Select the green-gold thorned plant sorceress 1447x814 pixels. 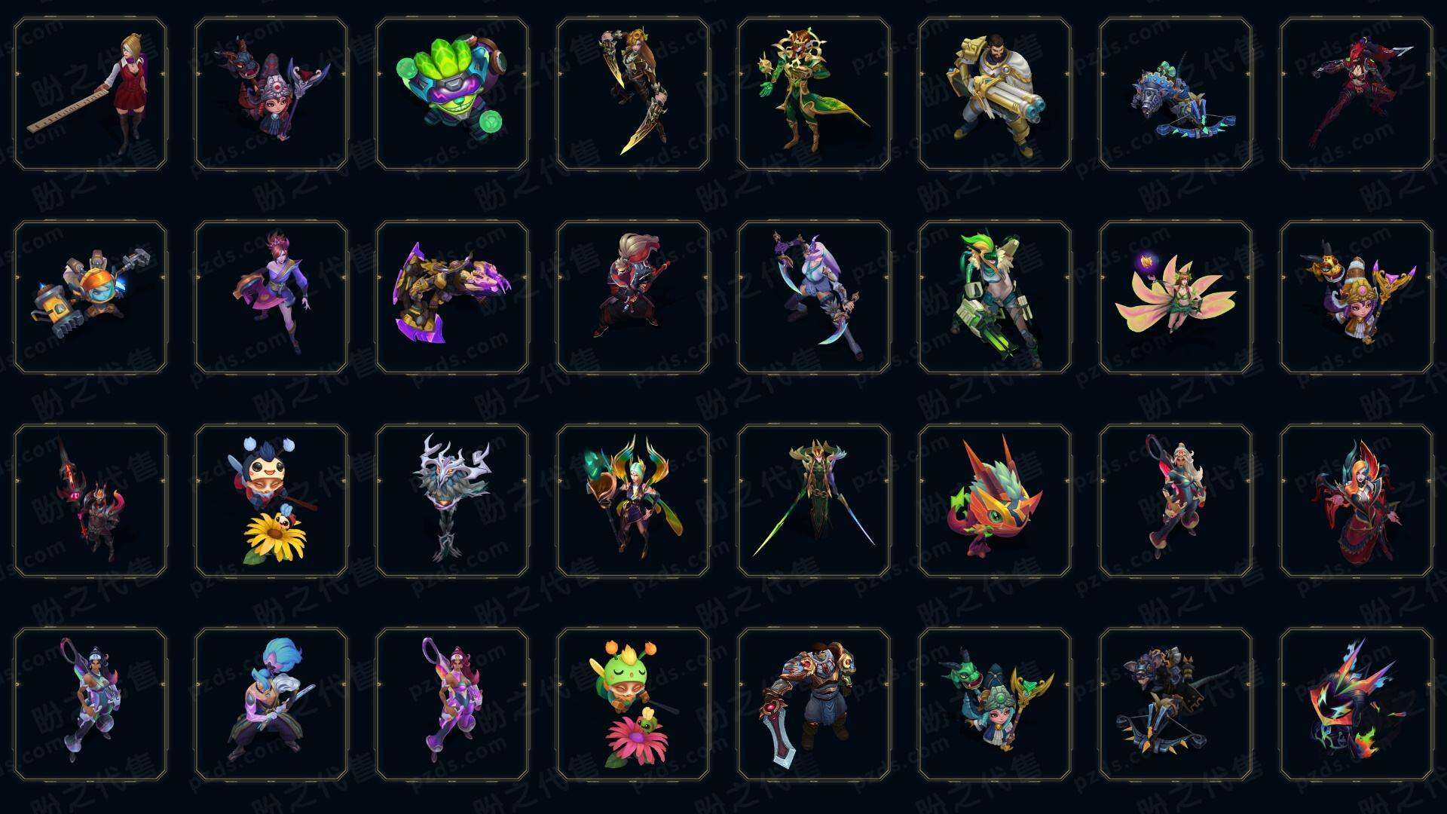(x=814, y=93)
